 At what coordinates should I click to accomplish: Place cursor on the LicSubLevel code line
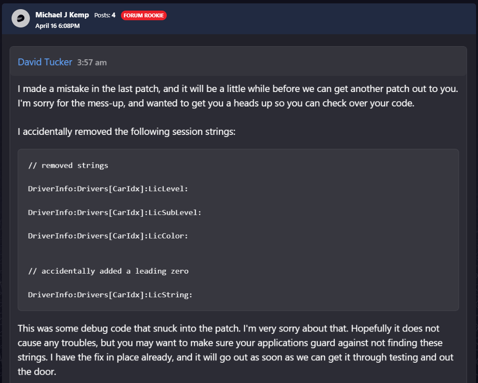[x=115, y=212]
